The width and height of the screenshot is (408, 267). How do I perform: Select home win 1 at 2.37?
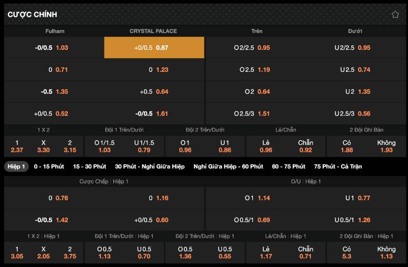click(x=17, y=146)
